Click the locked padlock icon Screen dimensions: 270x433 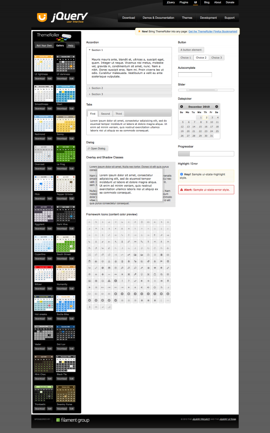point(128,261)
